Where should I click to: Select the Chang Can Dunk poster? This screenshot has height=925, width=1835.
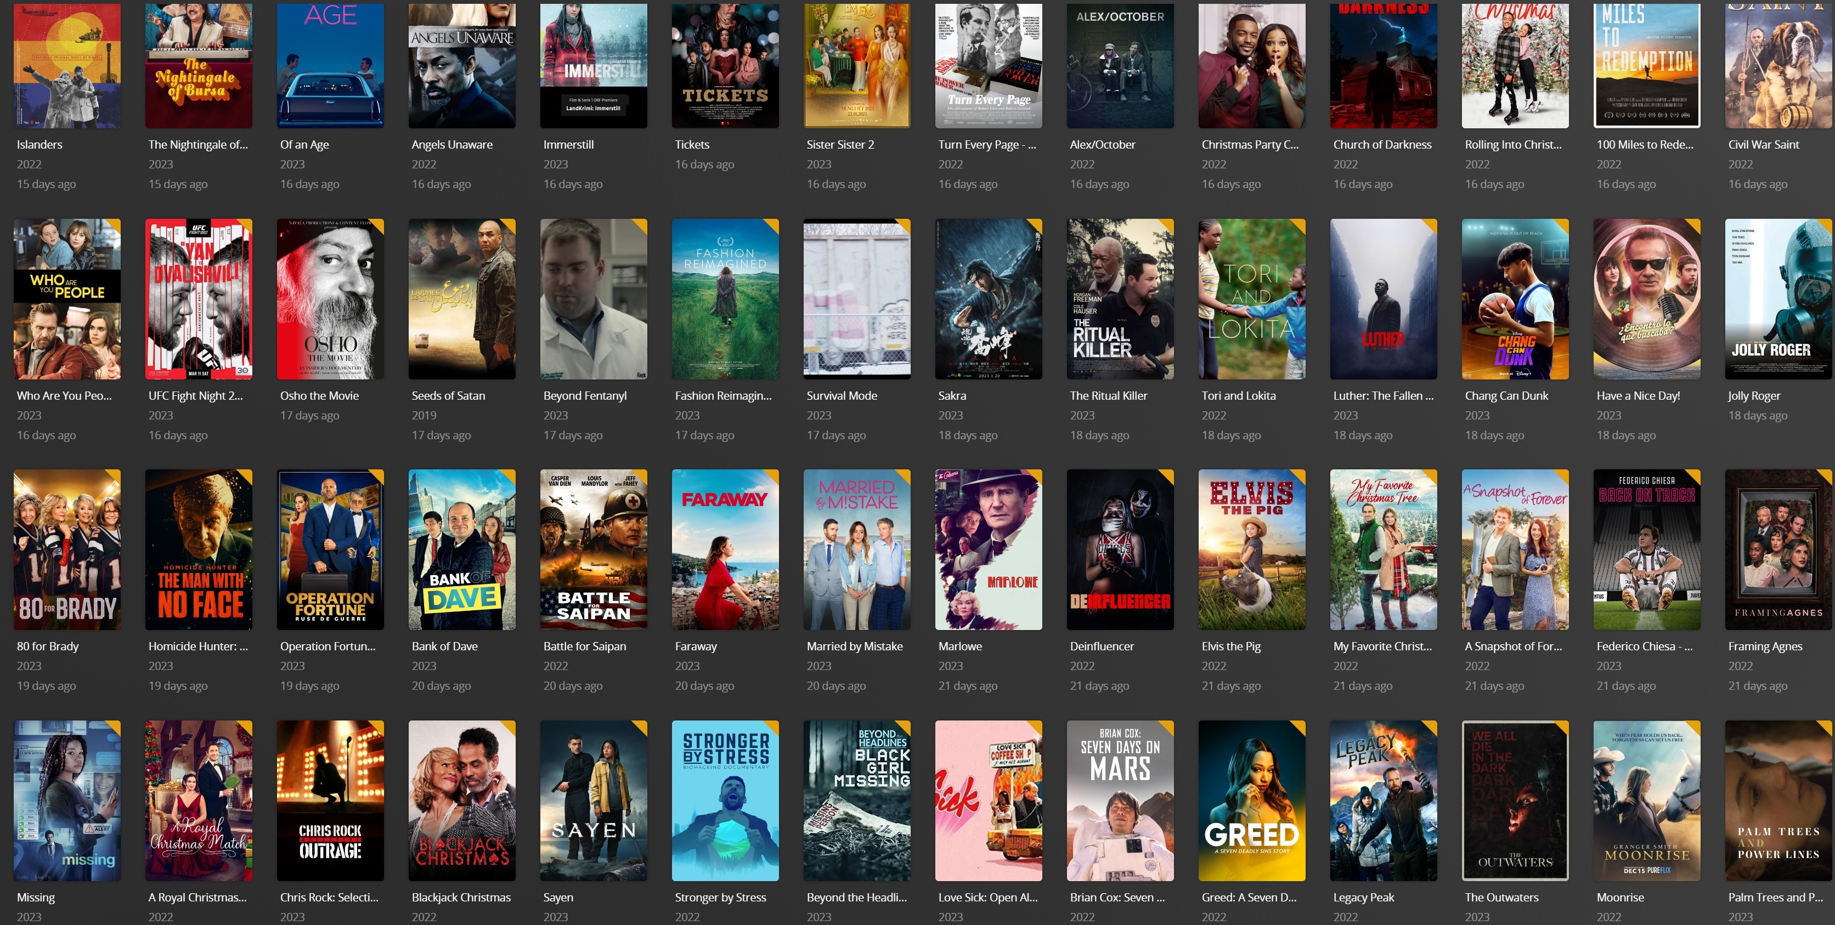pos(1515,299)
